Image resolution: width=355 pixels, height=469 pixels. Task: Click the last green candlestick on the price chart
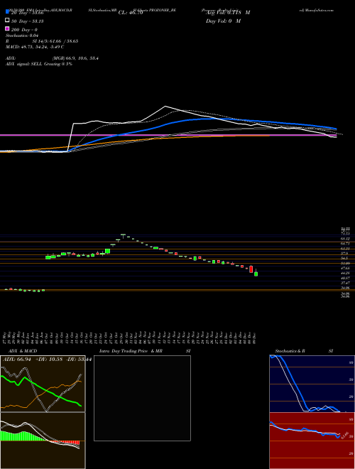coord(256,273)
